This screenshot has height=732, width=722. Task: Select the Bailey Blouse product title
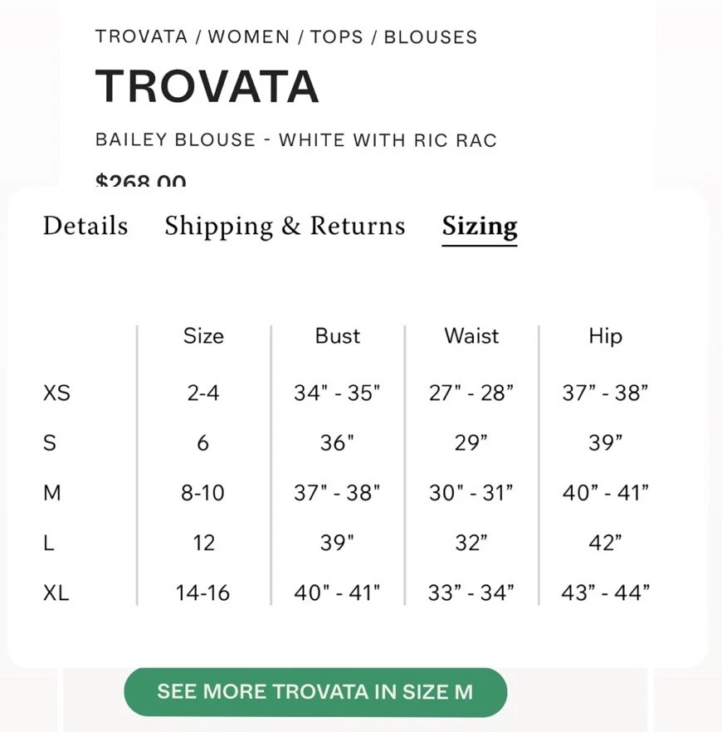click(x=296, y=139)
